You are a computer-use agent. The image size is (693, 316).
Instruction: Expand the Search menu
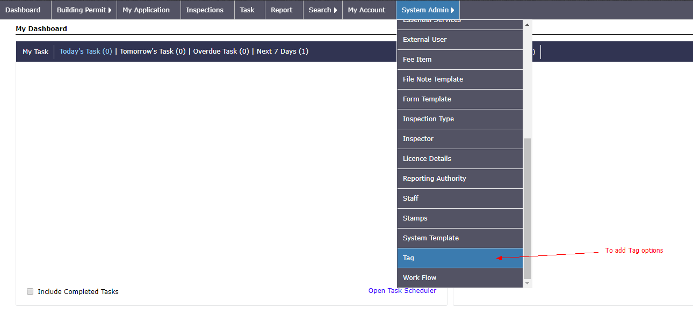coord(323,10)
